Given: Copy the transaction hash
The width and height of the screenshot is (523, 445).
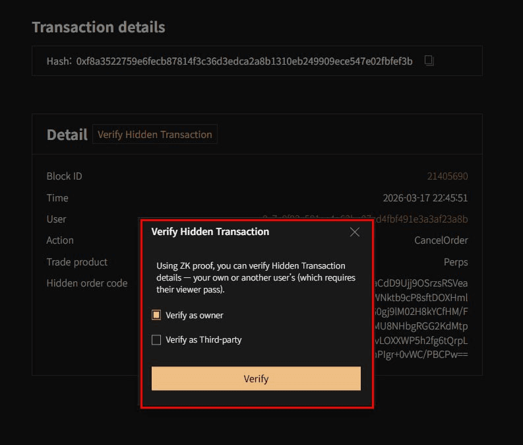Looking at the screenshot, I should tap(429, 61).
